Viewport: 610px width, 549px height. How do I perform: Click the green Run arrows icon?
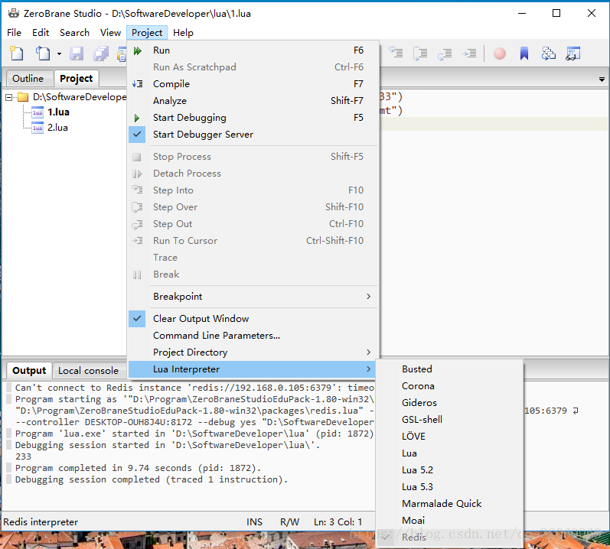tap(137, 50)
